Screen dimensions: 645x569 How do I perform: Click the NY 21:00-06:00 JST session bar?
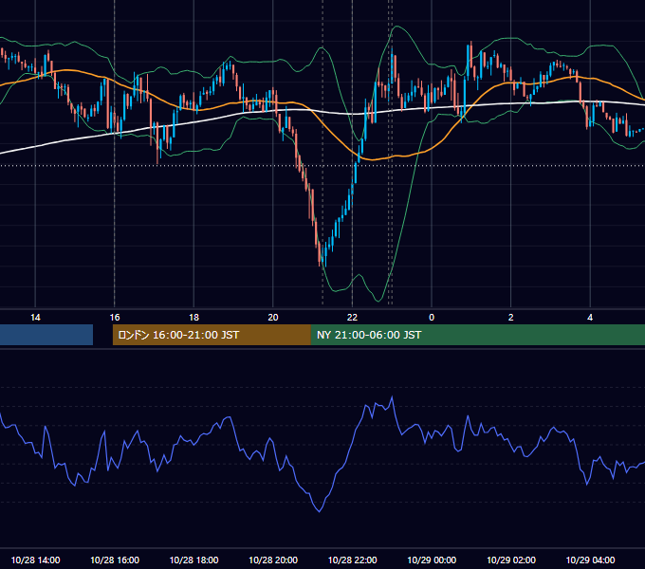[477, 335]
